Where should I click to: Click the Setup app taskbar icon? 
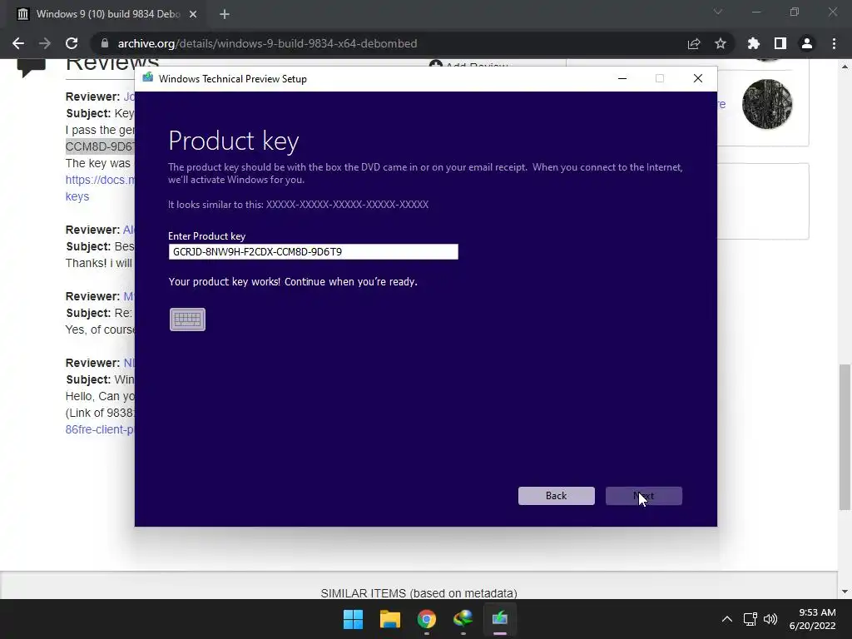coord(500,619)
